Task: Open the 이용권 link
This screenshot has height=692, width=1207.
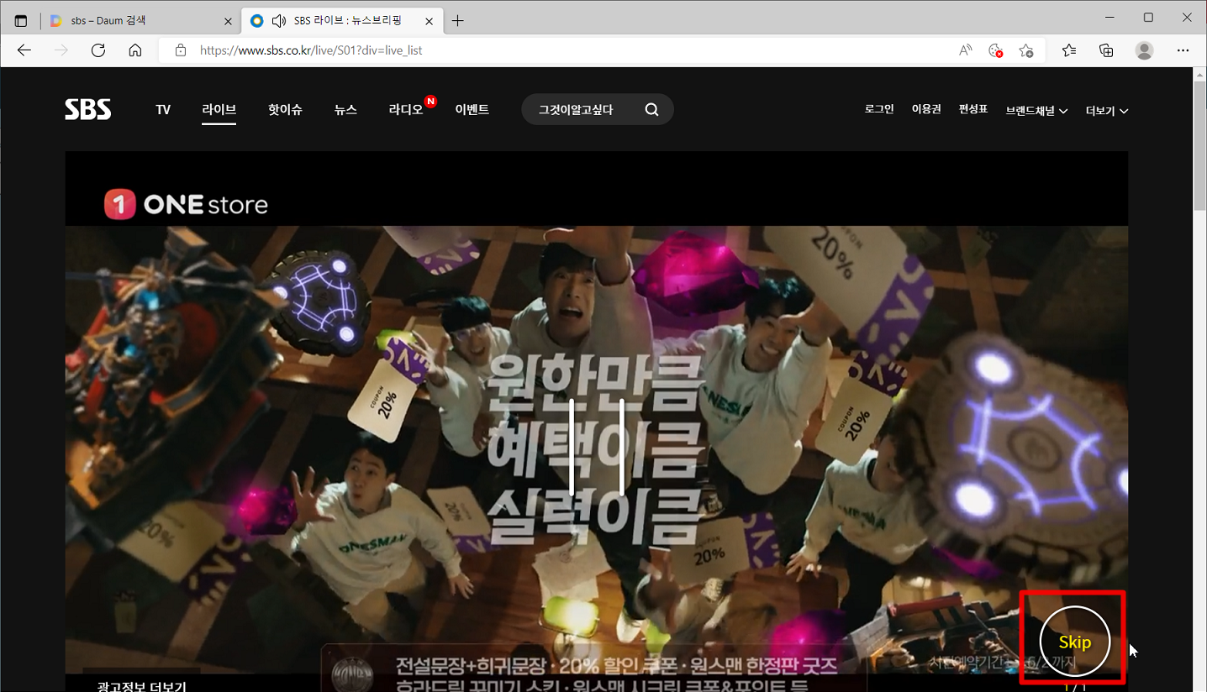Action: [926, 109]
